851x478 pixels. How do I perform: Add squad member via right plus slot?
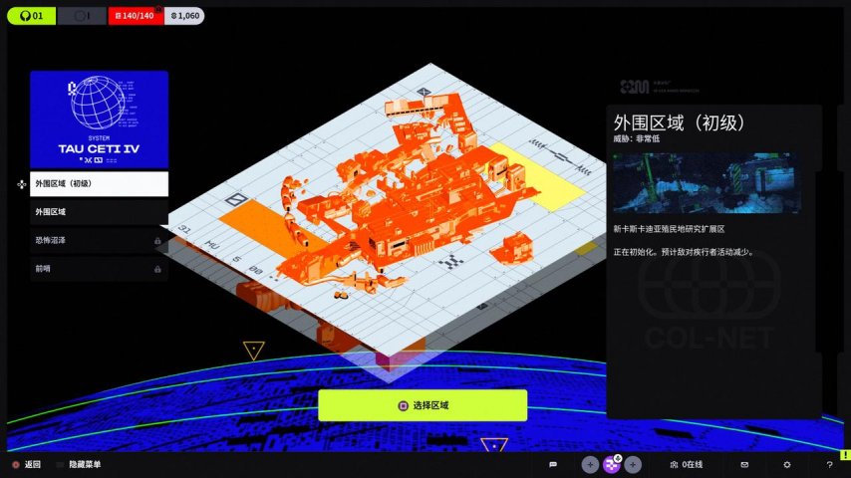click(x=633, y=465)
